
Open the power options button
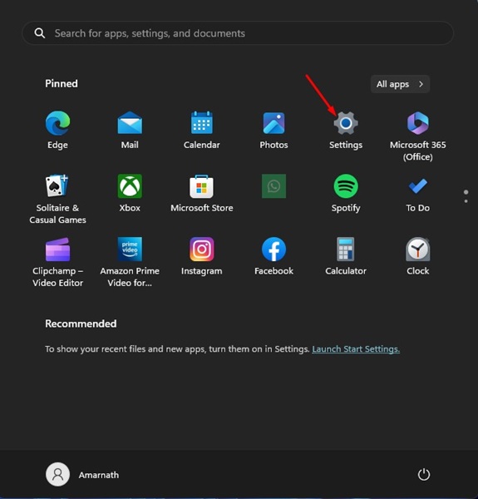tap(424, 475)
